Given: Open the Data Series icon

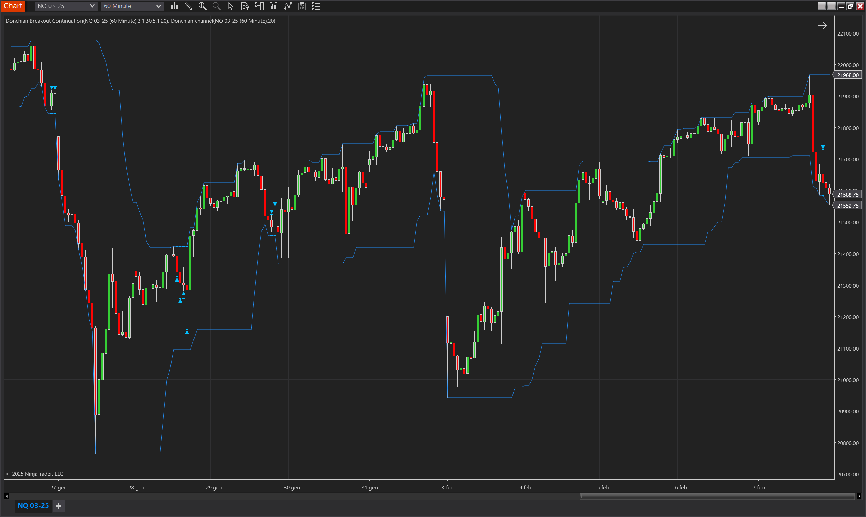Looking at the screenshot, I should (x=274, y=6).
